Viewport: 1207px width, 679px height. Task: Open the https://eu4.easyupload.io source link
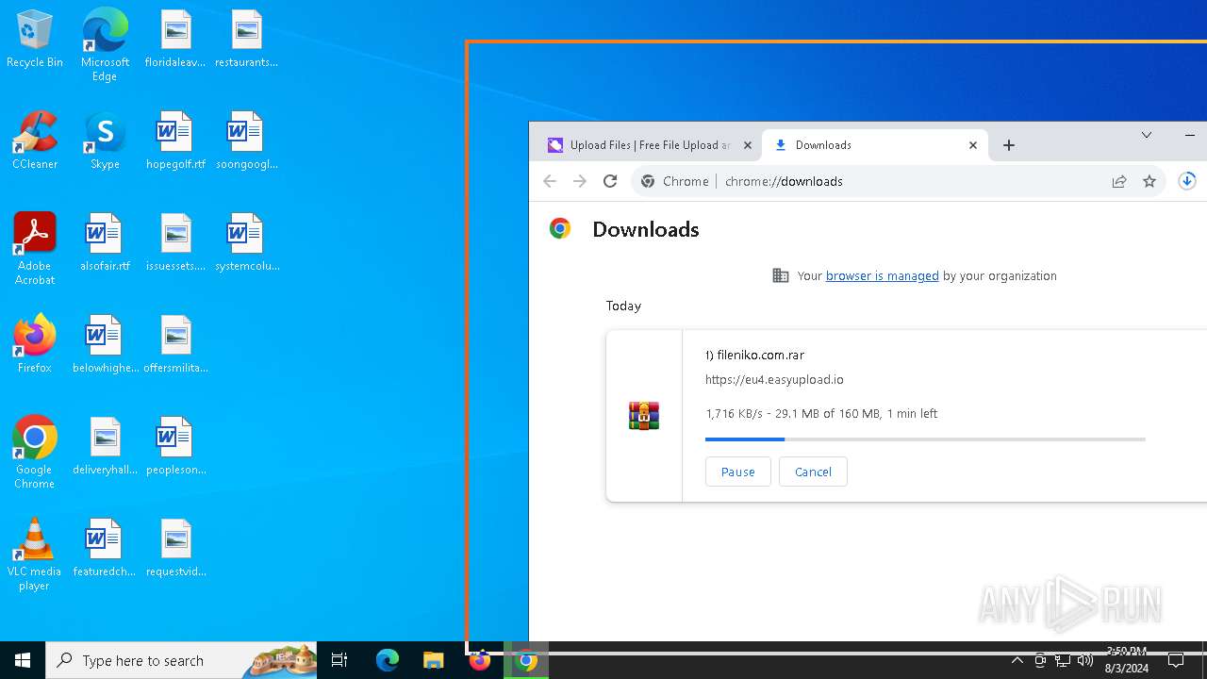pos(774,379)
